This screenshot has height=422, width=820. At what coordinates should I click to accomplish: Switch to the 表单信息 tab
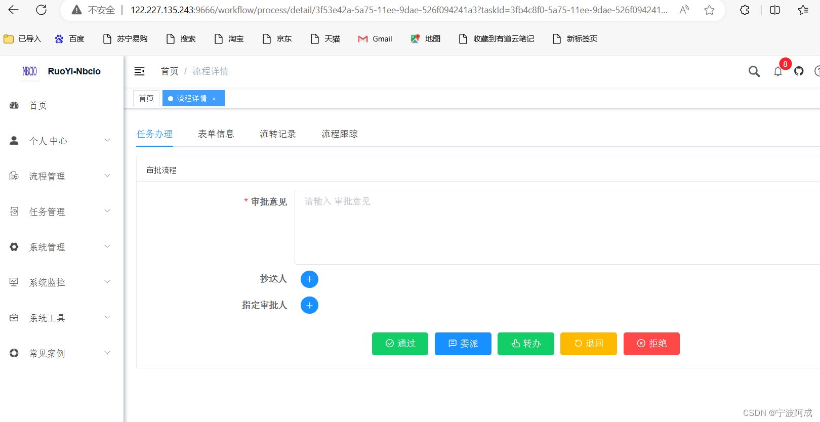click(x=216, y=134)
